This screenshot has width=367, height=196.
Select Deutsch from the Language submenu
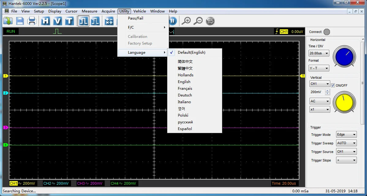(x=185, y=95)
